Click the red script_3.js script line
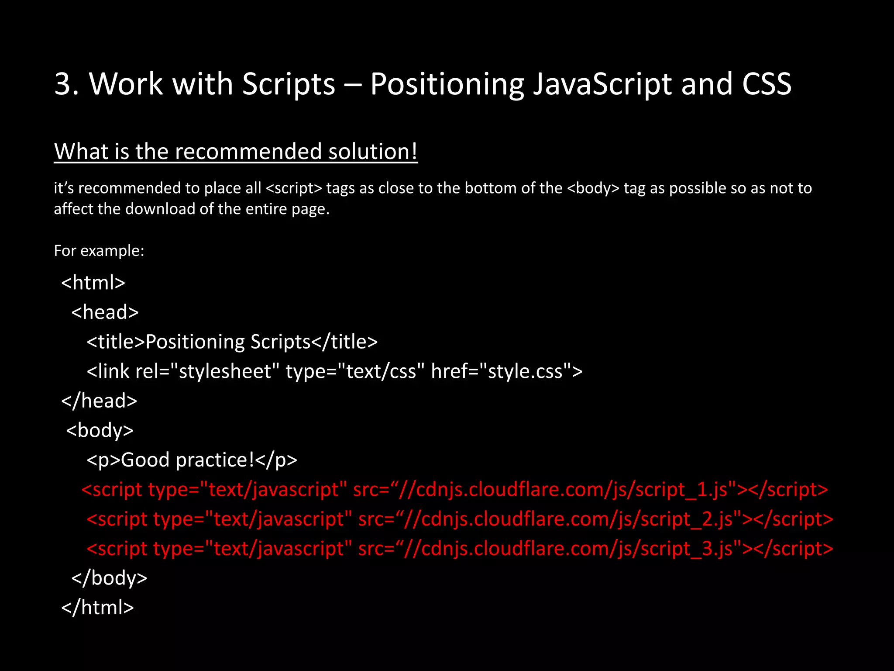 click(x=460, y=549)
